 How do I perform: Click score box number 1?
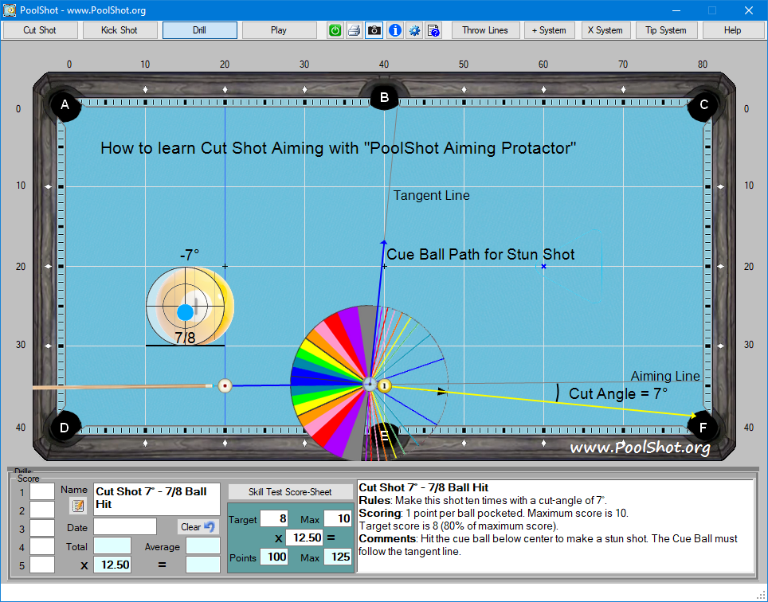(x=42, y=491)
